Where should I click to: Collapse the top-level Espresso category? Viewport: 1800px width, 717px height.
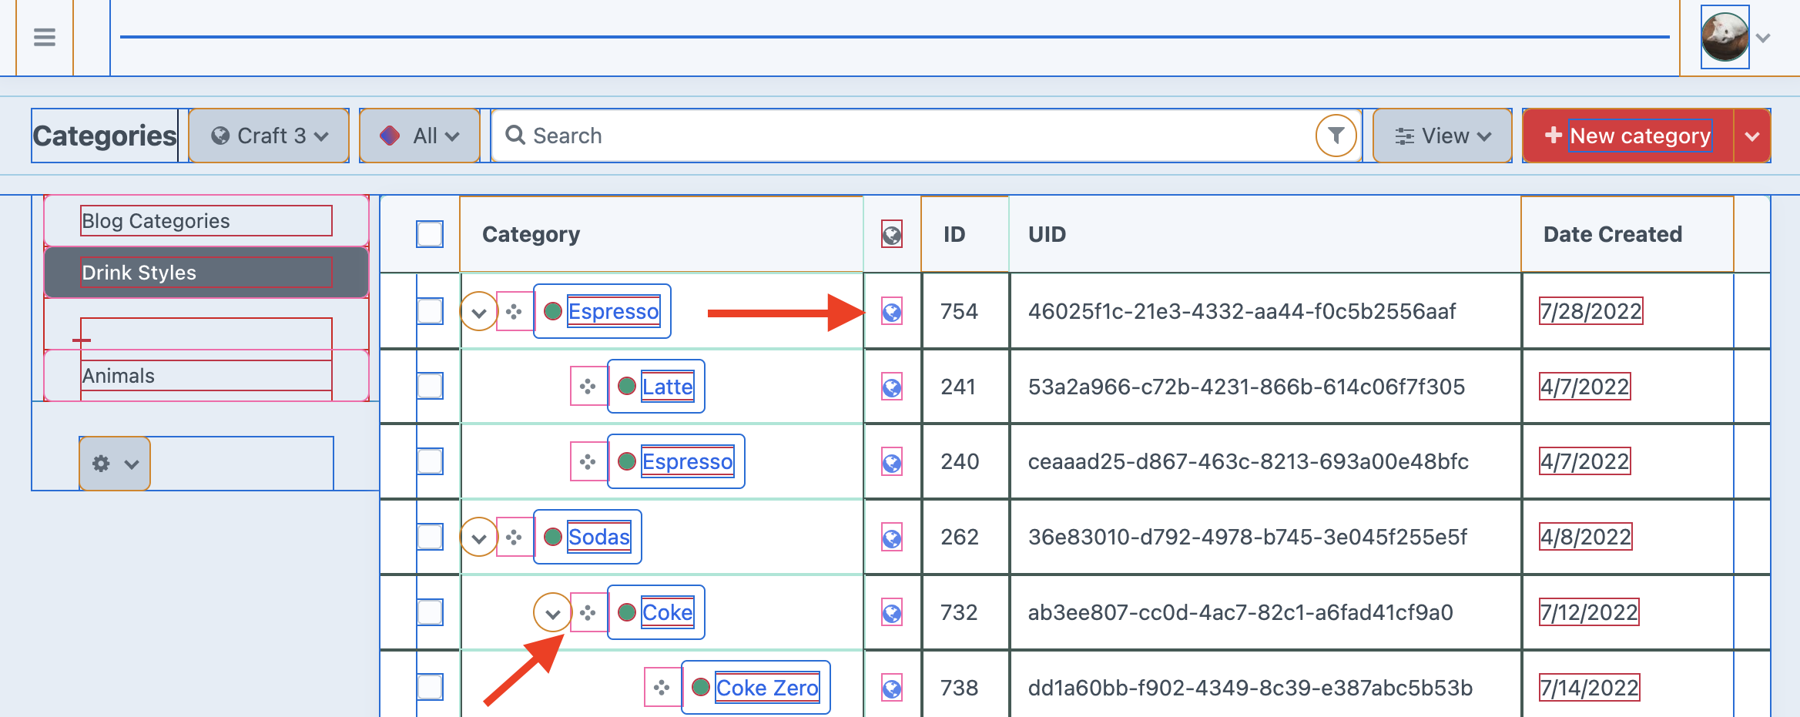pos(479,312)
